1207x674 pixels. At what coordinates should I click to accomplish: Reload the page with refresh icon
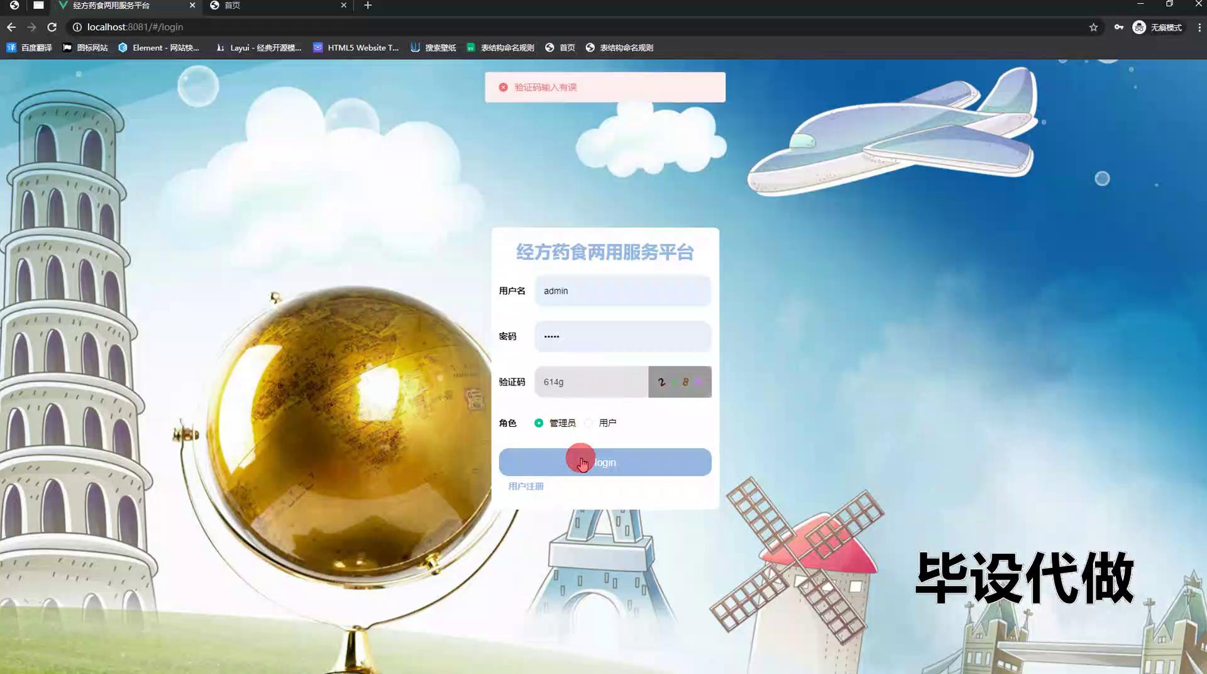point(52,27)
